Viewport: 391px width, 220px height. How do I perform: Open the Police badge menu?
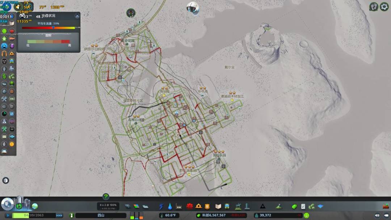point(207,206)
